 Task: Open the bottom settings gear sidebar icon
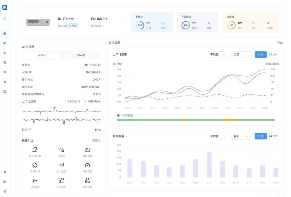5,191
